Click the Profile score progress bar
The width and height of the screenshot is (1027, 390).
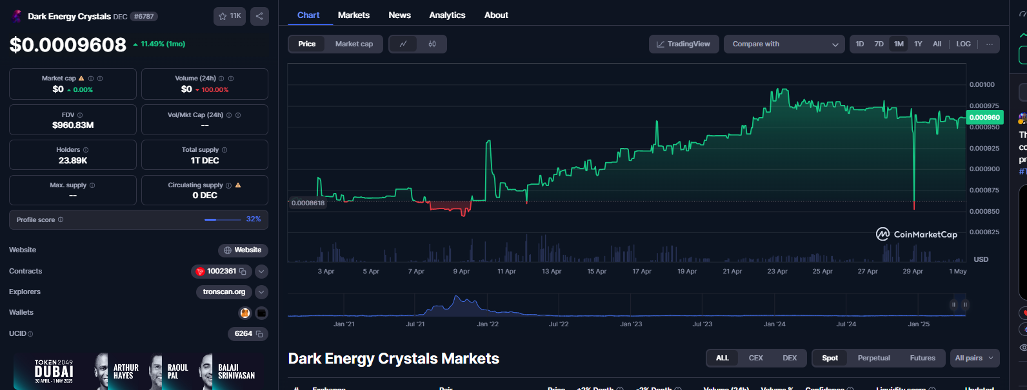pyautogui.click(x=223, y=219)
